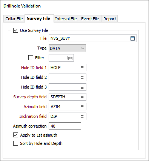Image resolution: width=149 pixels, height=161 pixels.
Task: Enable Sort by Hole and Depth
Action: click(x=15, y=143)
